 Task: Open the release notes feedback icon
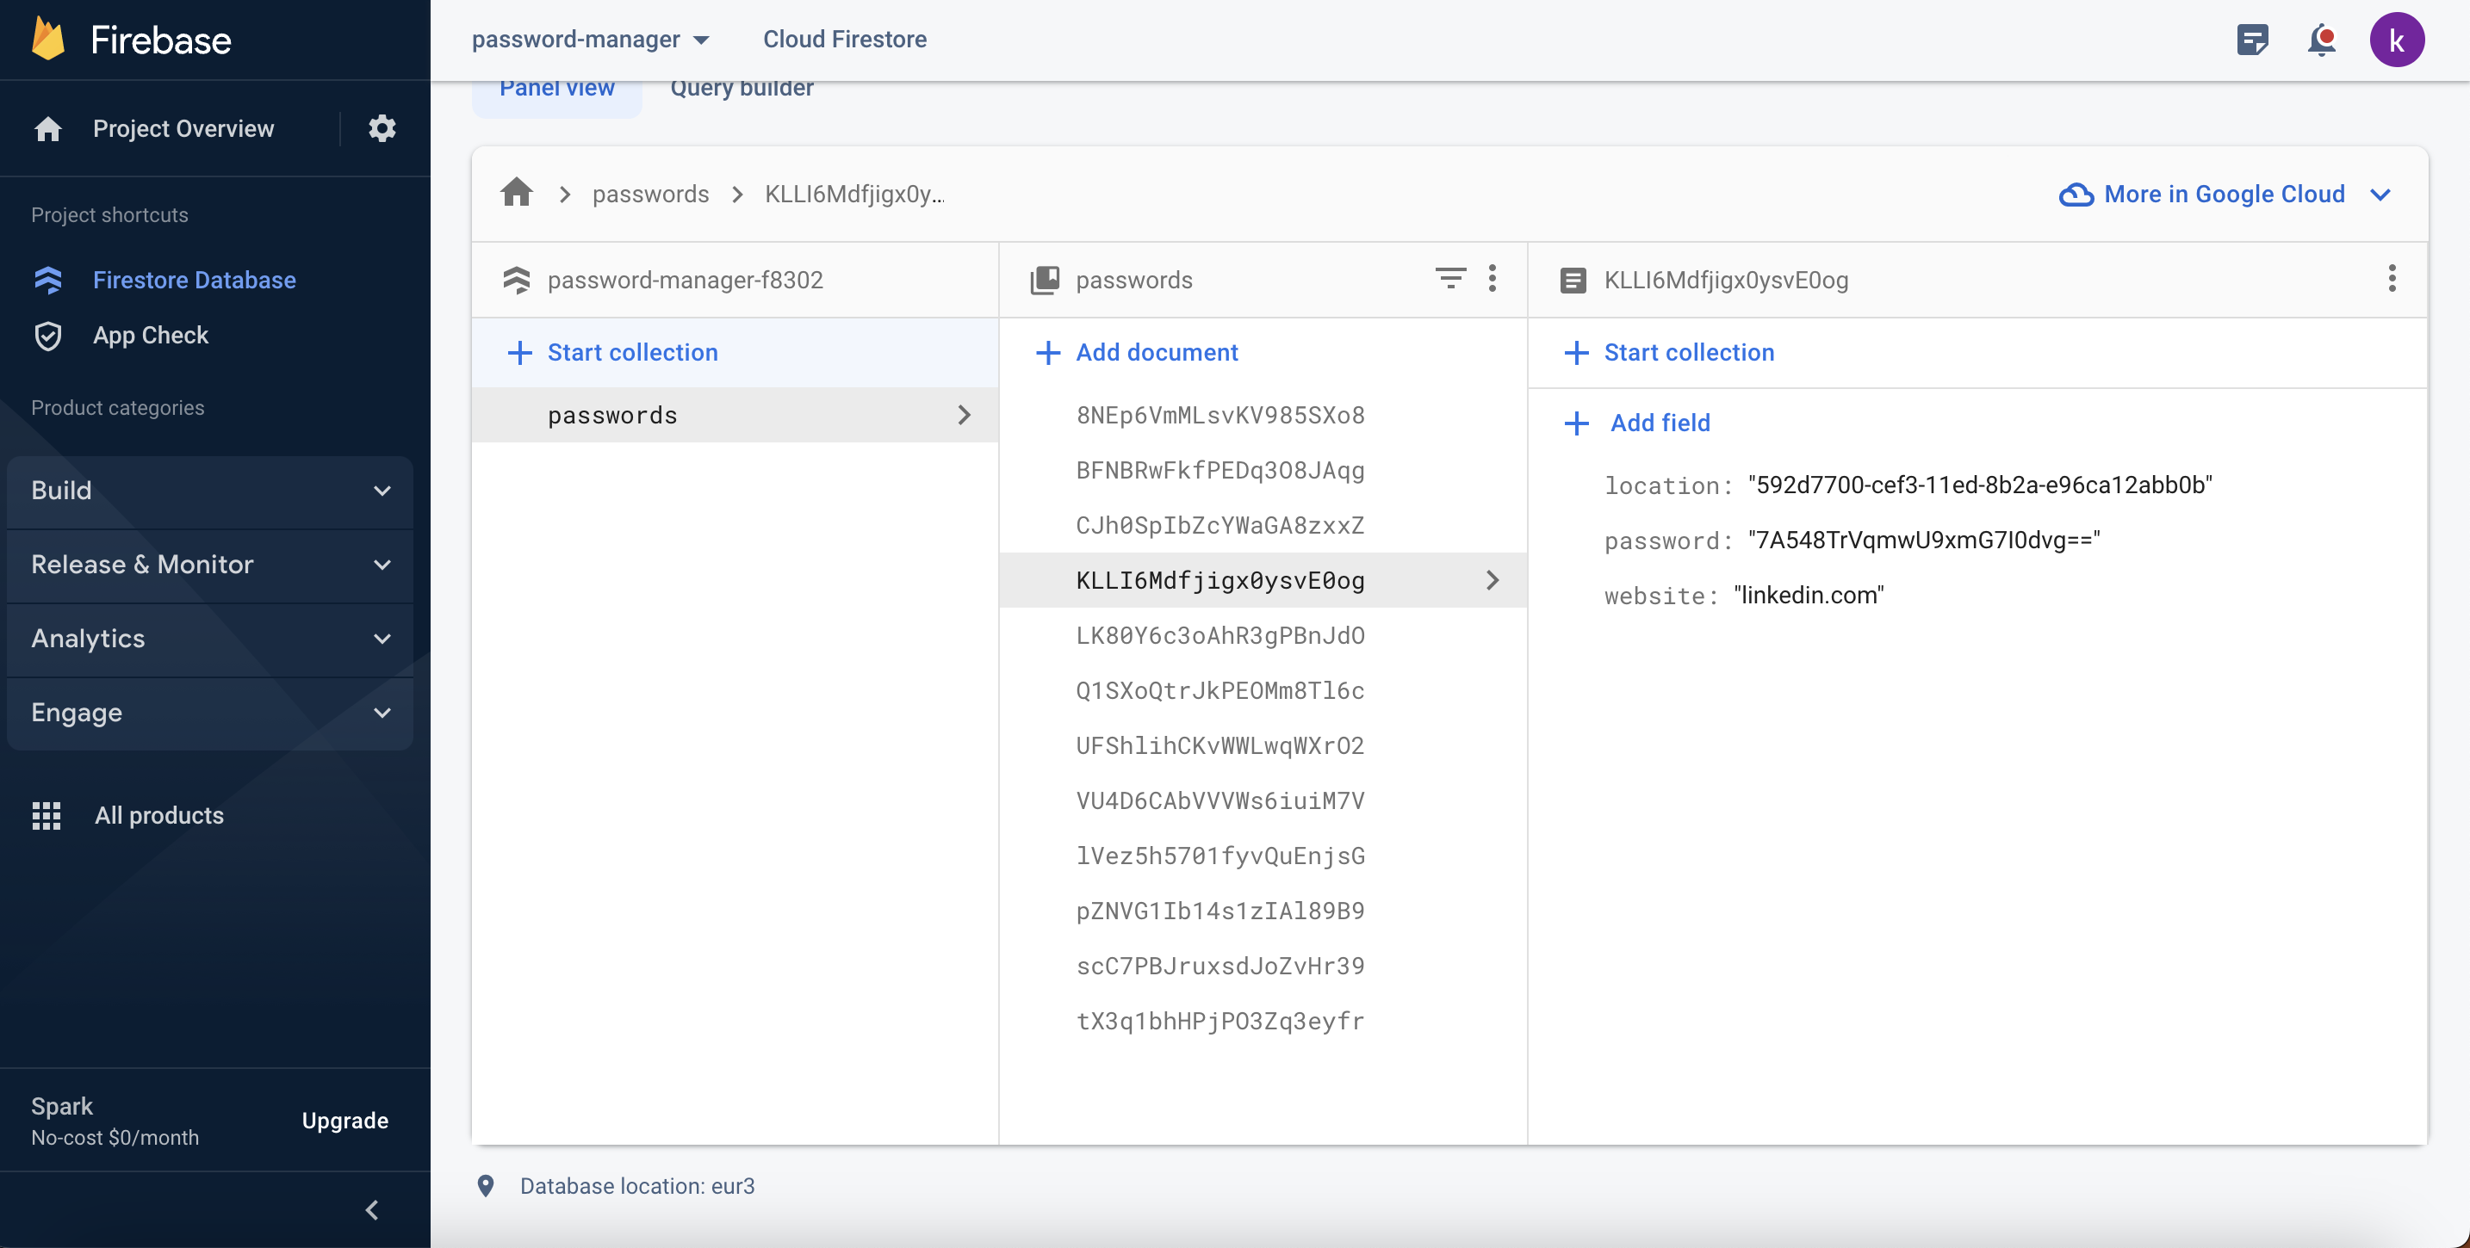tap(2251, 40)
